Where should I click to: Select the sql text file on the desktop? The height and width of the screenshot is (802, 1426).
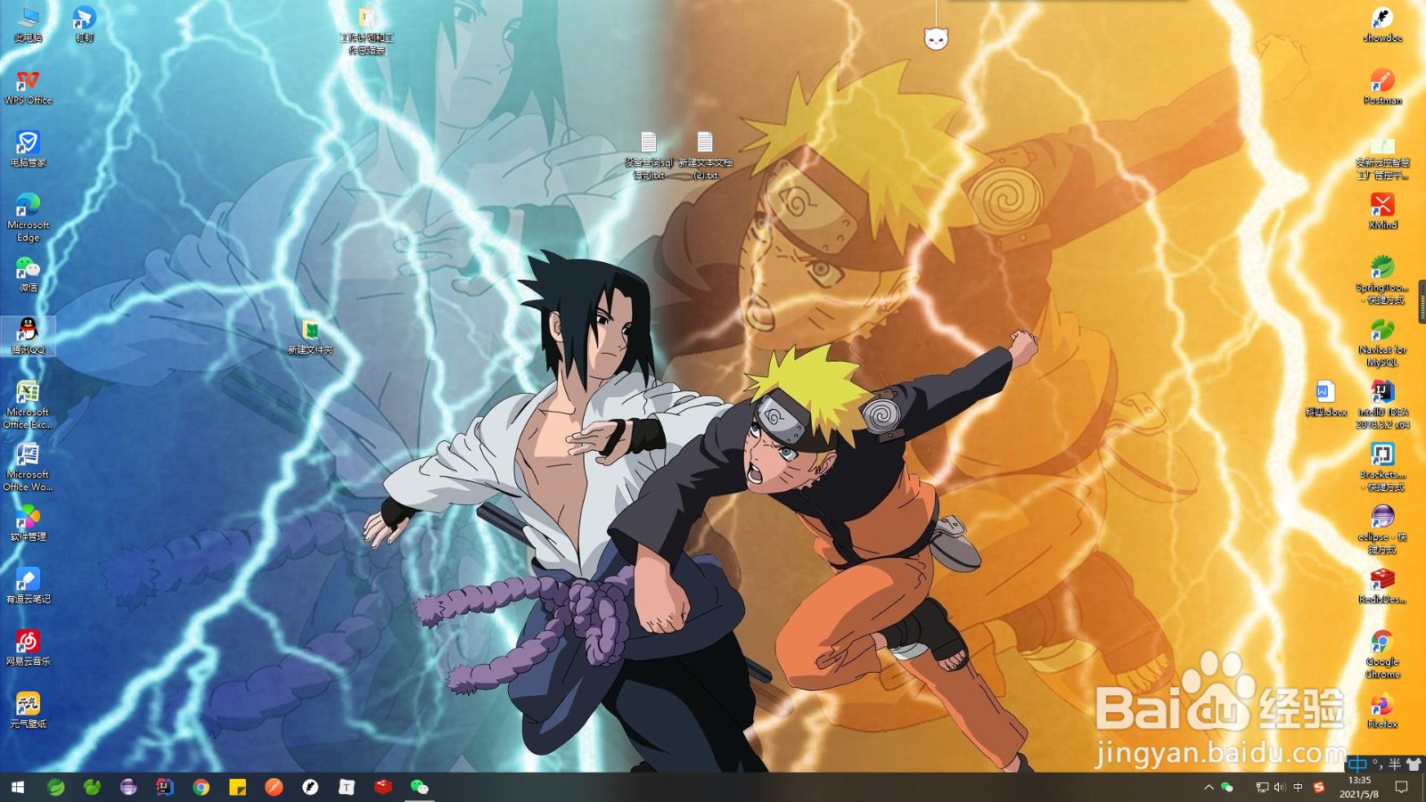pos(648,156)
